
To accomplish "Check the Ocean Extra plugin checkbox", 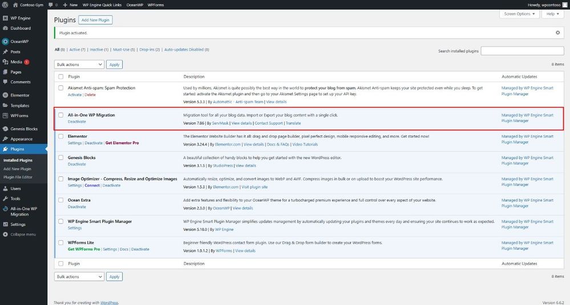I will click(x=60, y=200).
